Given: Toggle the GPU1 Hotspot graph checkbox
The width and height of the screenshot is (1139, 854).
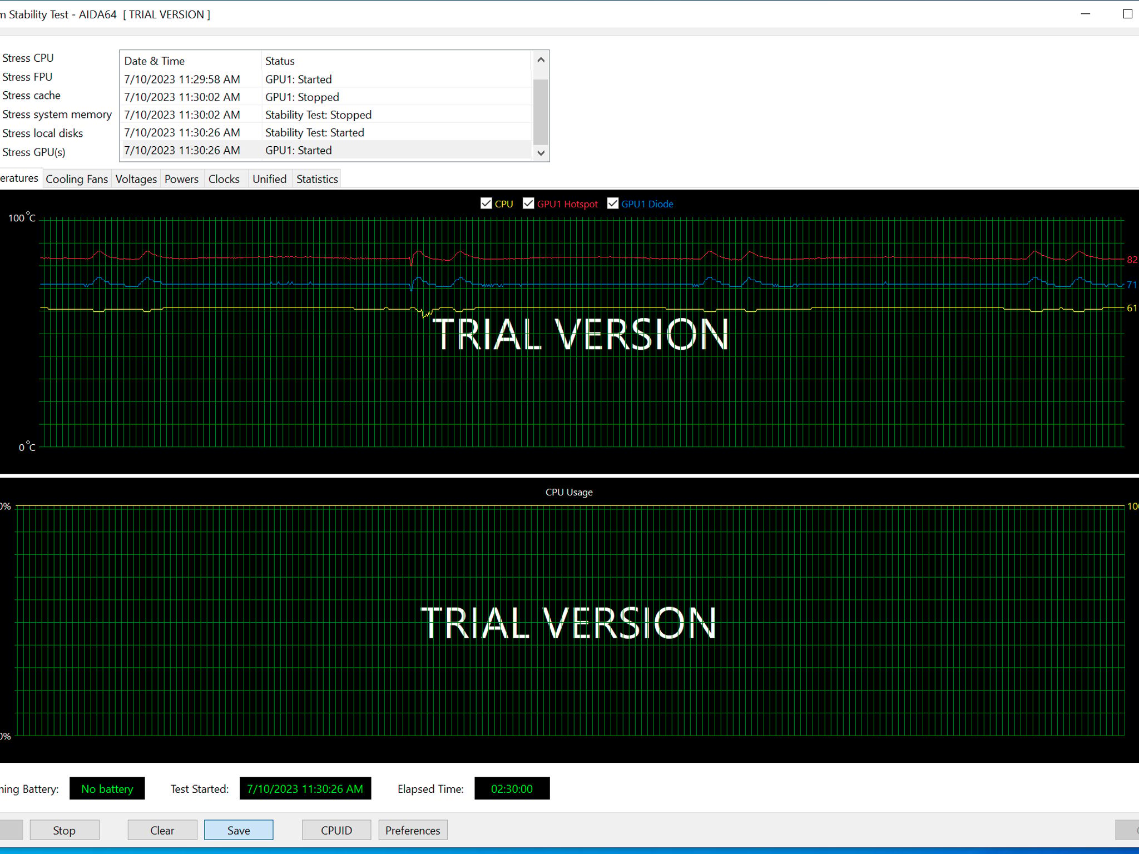Looking at the screenshot, I should [528, 203].
